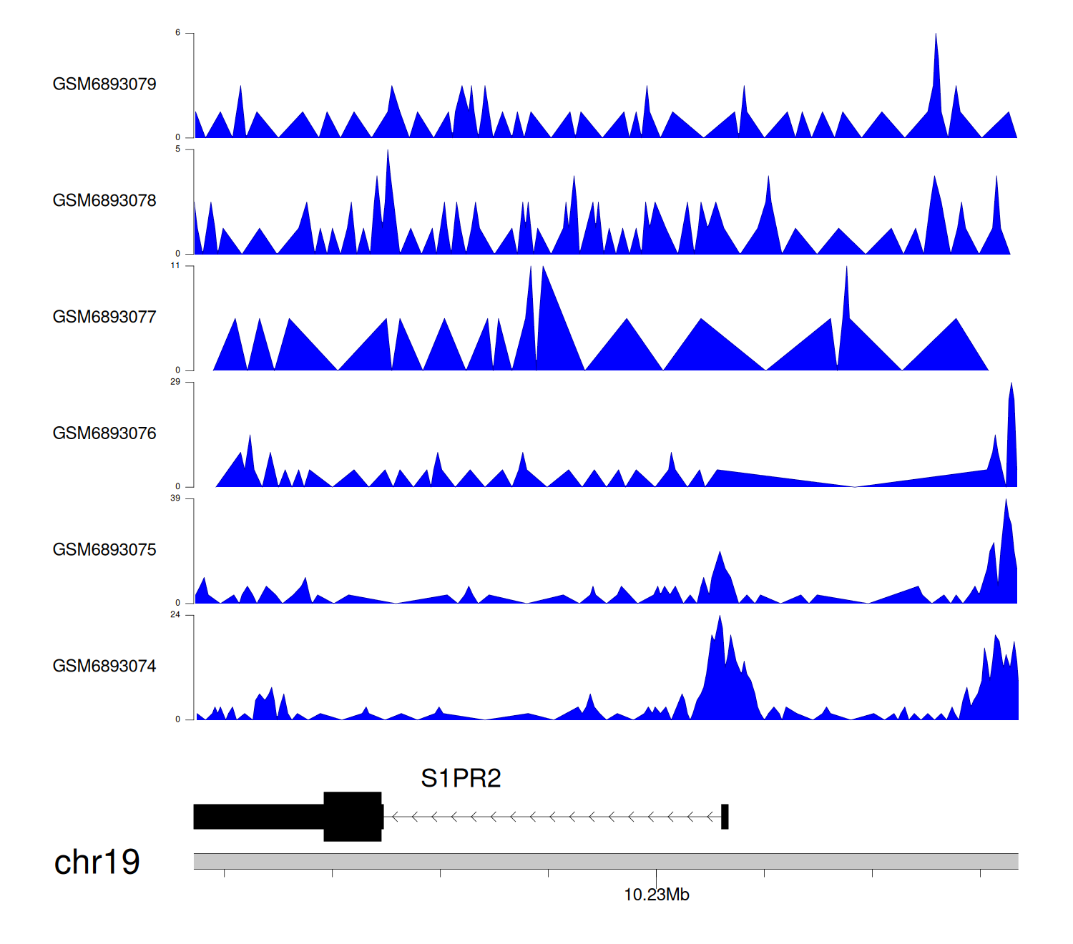Click the GSM6893077 sample name
The image size is (1073, 944).
104,317
